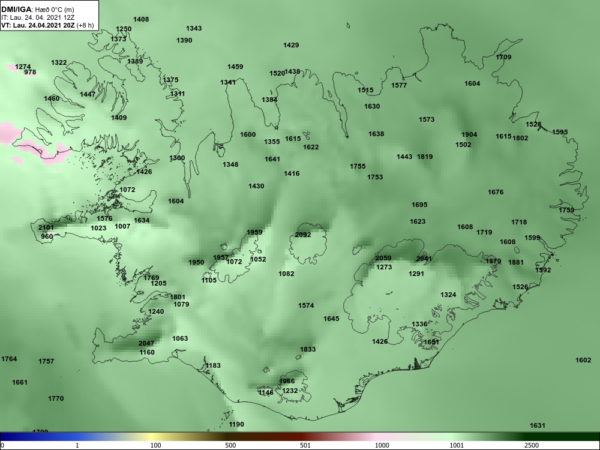Viewport: 600px width, 450px height.
Task: Click the 1645 height value
Action: coord(331,319)
